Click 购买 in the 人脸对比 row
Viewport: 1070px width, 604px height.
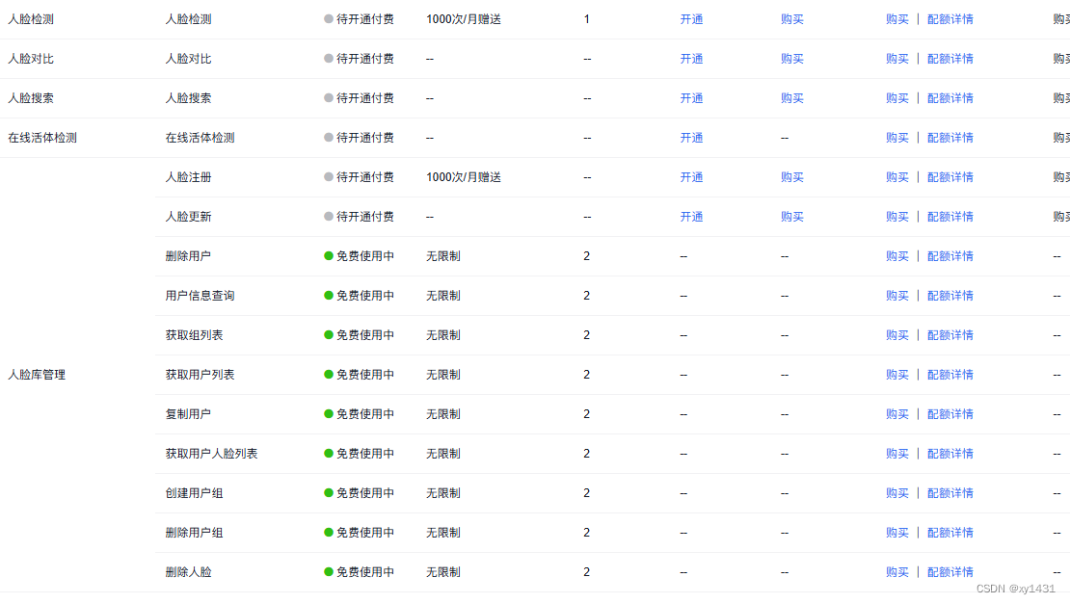point(792,58)
